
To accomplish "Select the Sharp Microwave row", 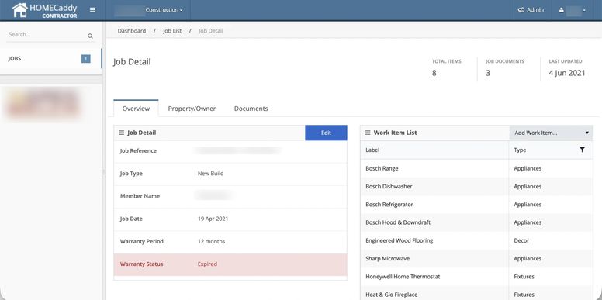I will tap(476, 259).
